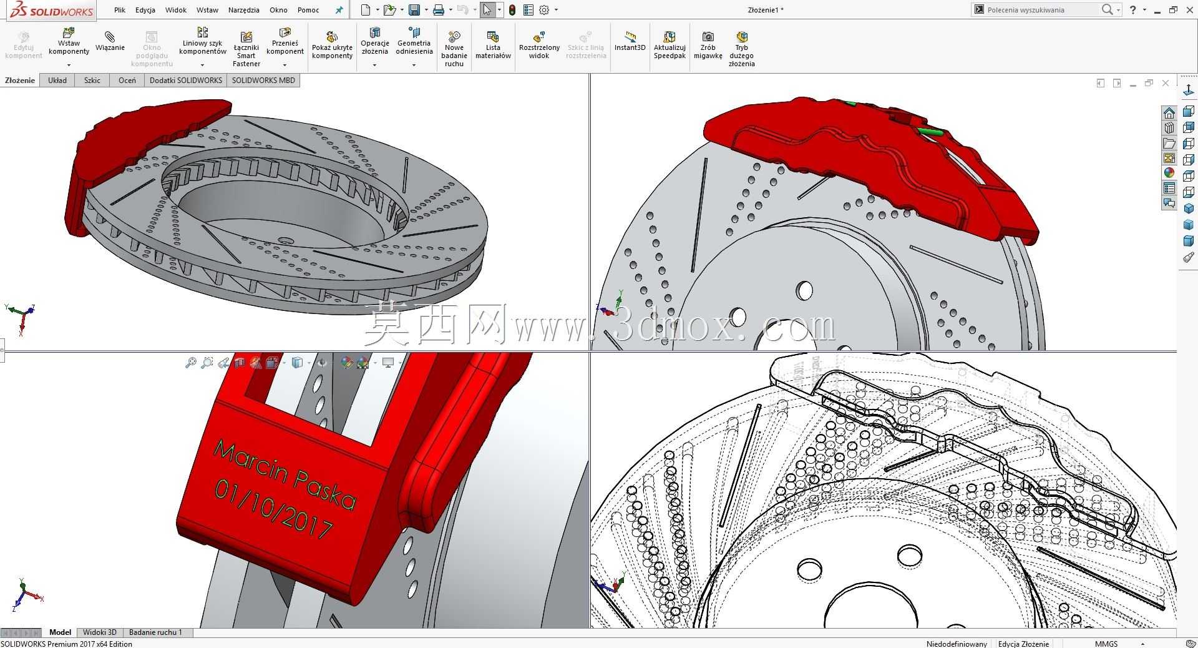
Task: Expand Geometria odniesienia dropdown arrow
Action: [x=414, y=64]
